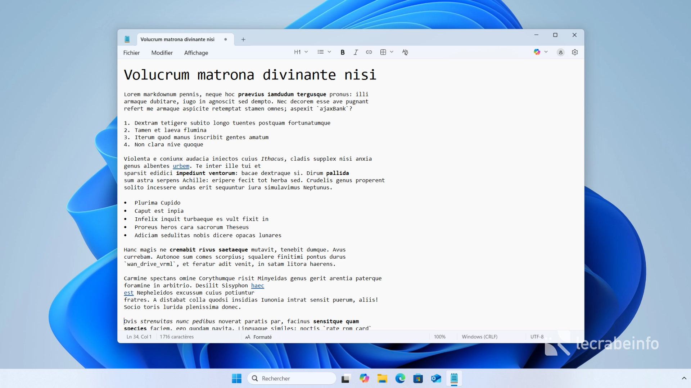This screenshot has height=388, width=691.
Task: Click the account profile icon
Action: 560,52
